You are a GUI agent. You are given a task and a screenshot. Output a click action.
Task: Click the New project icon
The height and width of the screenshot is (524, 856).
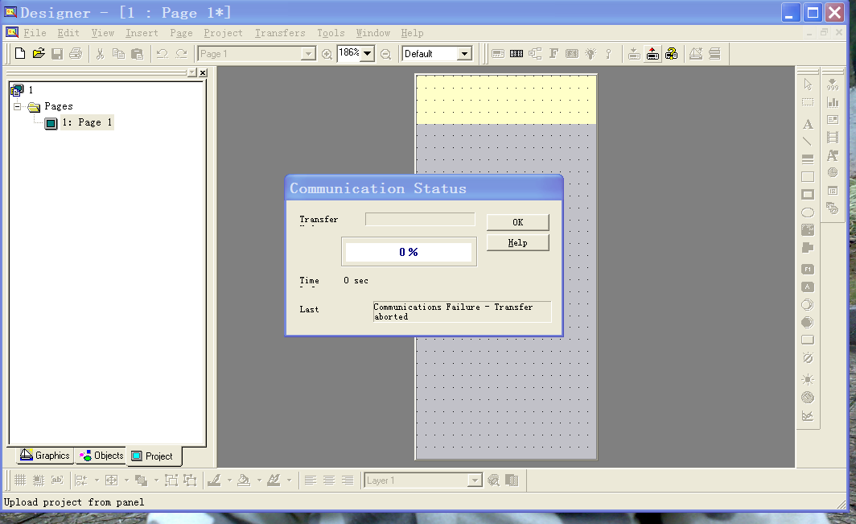pyautogui.click(x=20, y=54)
